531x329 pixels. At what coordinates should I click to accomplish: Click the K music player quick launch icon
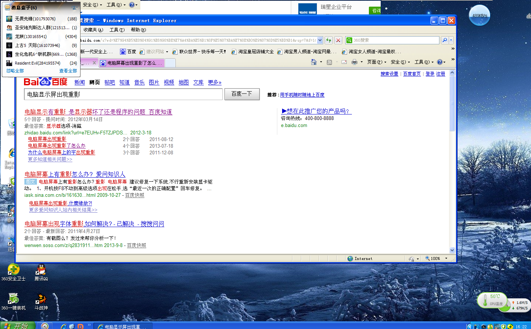45,326
